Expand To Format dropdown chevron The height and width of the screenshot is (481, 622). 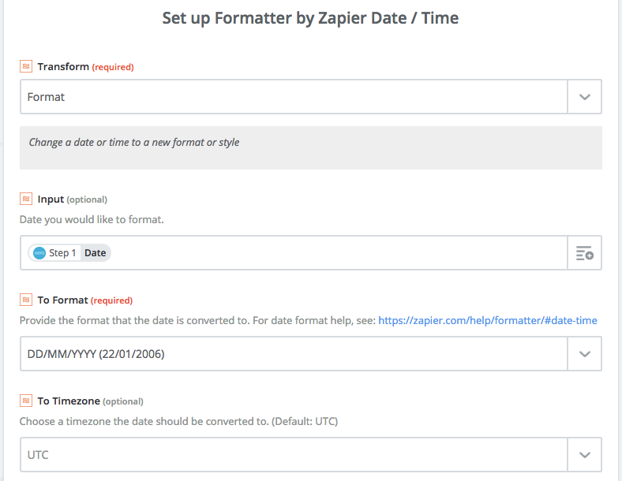[x=585, y=354]
